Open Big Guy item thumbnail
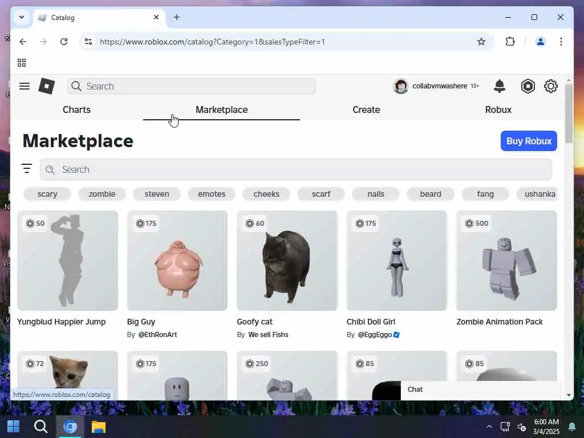The image size is (584, 438). [x=177, y=261]
